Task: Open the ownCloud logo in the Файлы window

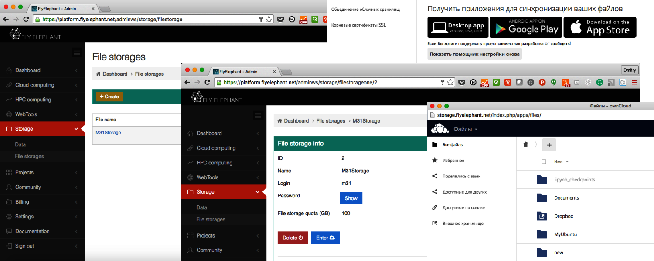Action: point(440,129)
